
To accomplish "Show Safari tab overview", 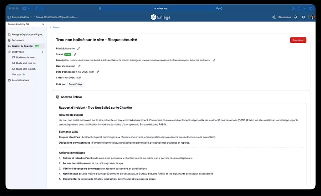I will (311, 9).
